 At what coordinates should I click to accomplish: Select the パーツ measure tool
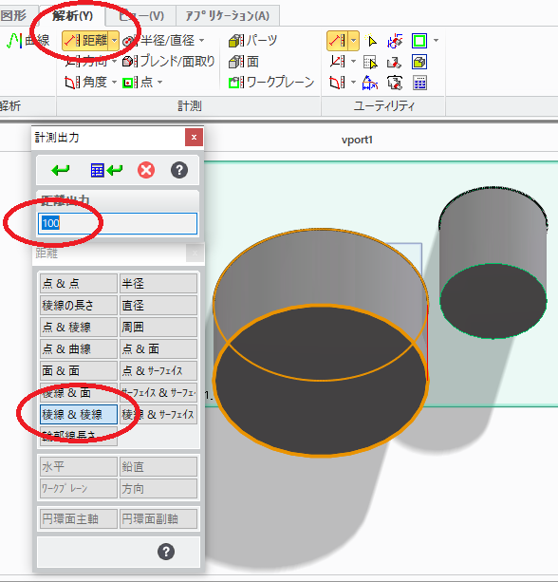click(x=252, y=41)
